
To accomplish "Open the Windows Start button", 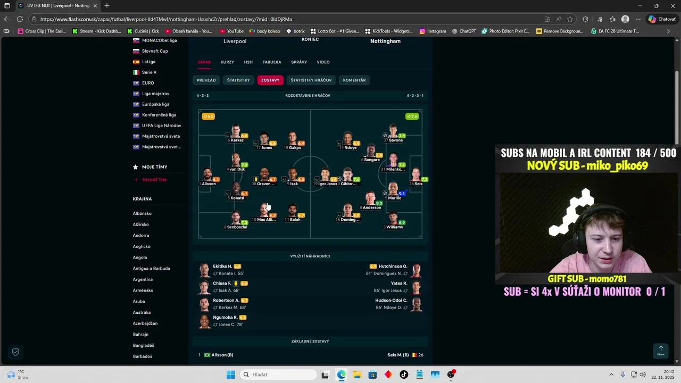I will tap(230, 374).
